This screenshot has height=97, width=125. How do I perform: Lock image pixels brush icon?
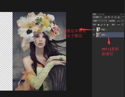coord(101,25)
